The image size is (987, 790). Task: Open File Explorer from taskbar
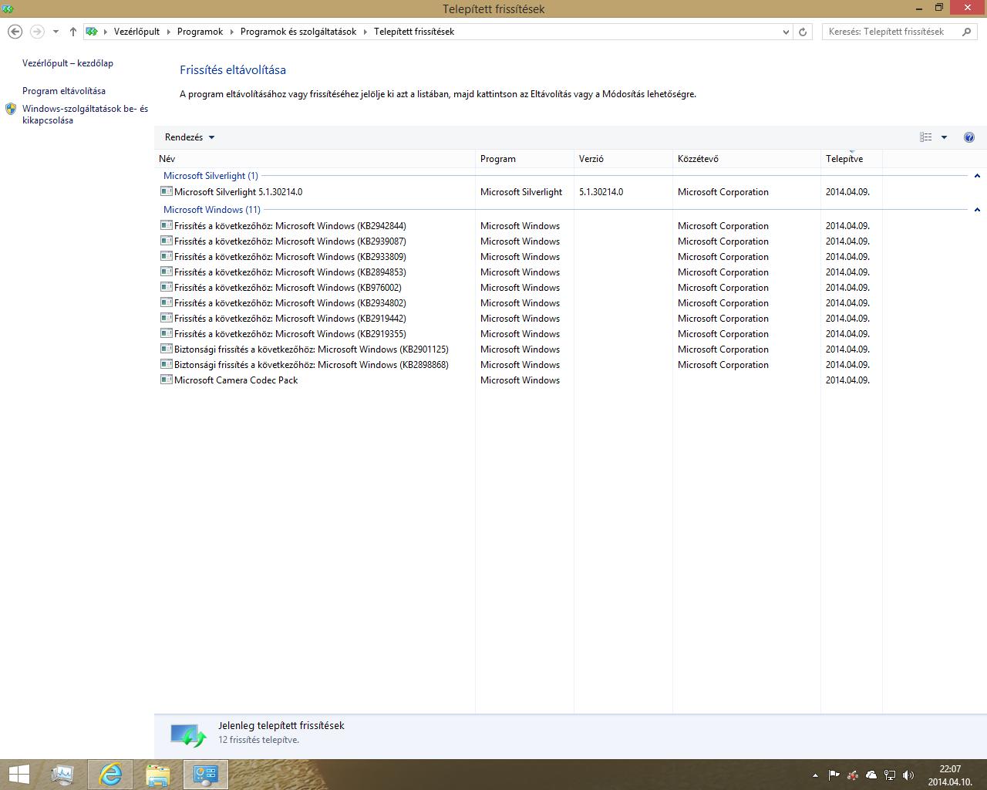point(158,775)
